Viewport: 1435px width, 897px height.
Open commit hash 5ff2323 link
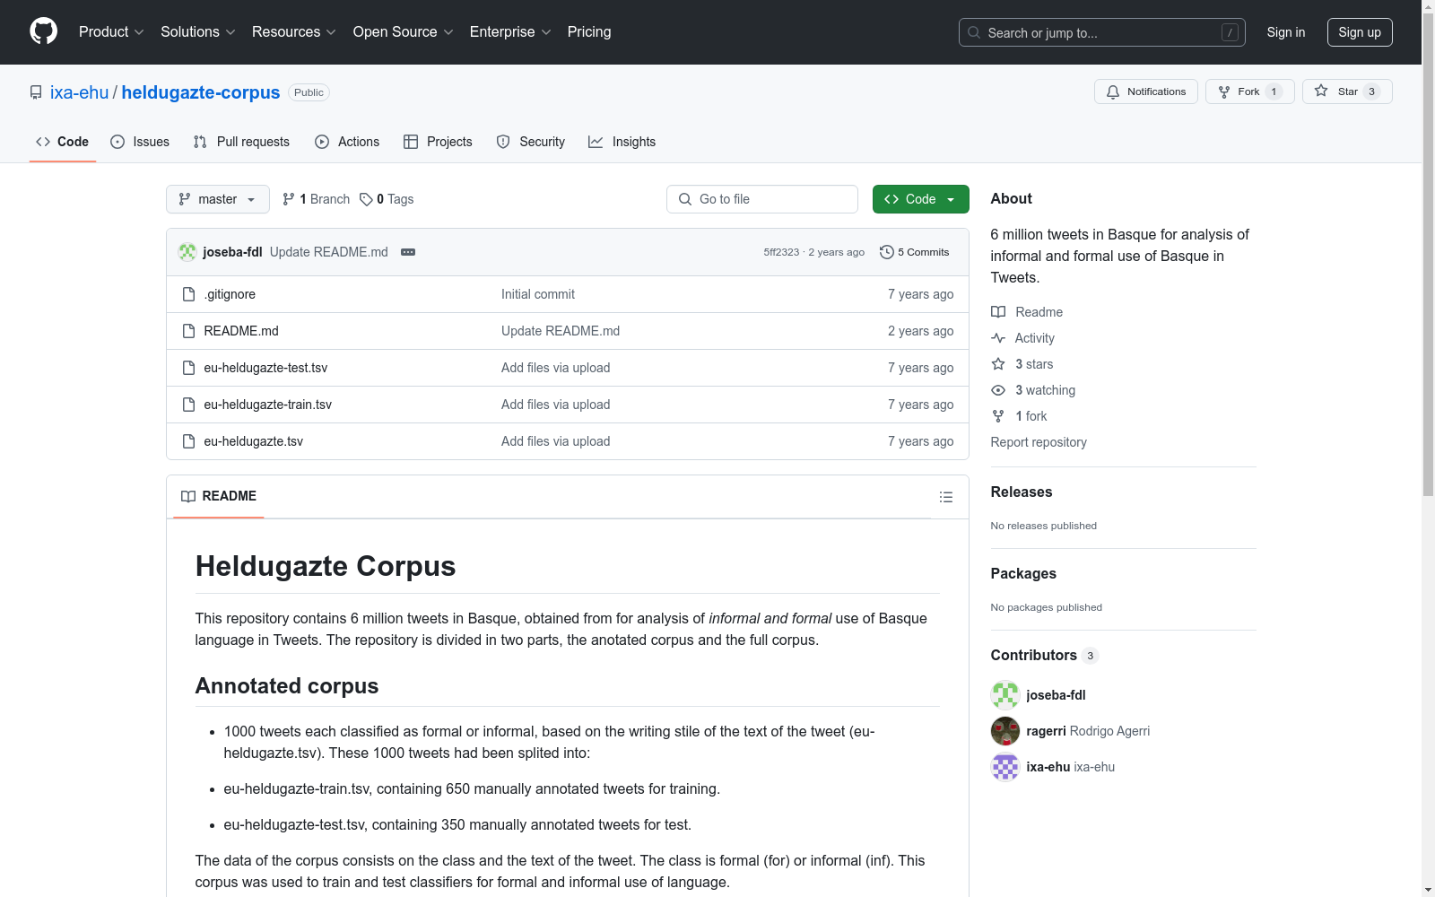click(781, 252)
